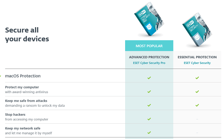Click the MOST POPULAR banner

[x=149, y=46]
